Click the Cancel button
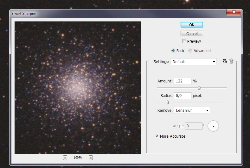 192,33
